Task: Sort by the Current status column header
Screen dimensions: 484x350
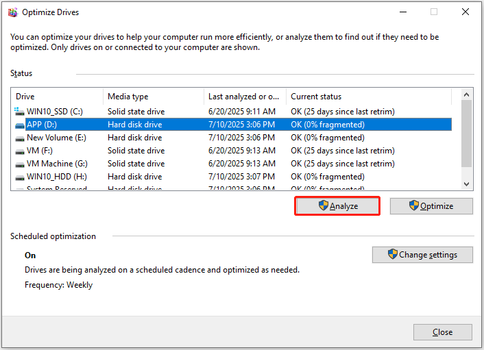Action: pos(369,97)
